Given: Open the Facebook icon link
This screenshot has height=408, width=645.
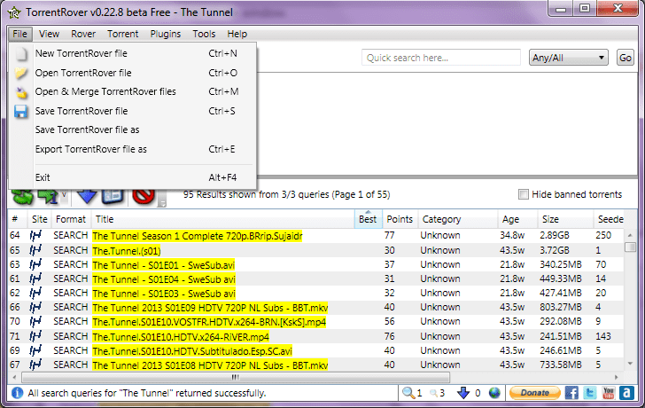Looking at the screenshot, I should [571, 393].
